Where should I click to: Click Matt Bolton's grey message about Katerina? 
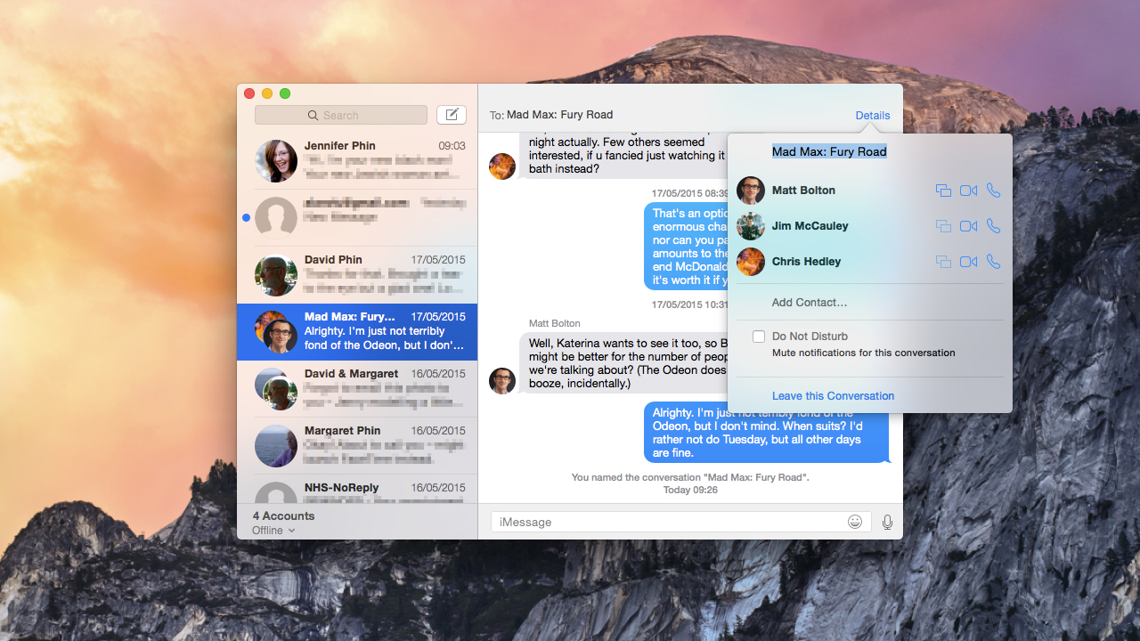tap(623, 362)
